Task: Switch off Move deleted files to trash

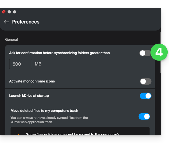Action: pyautogui.click(x=144, y=116)
